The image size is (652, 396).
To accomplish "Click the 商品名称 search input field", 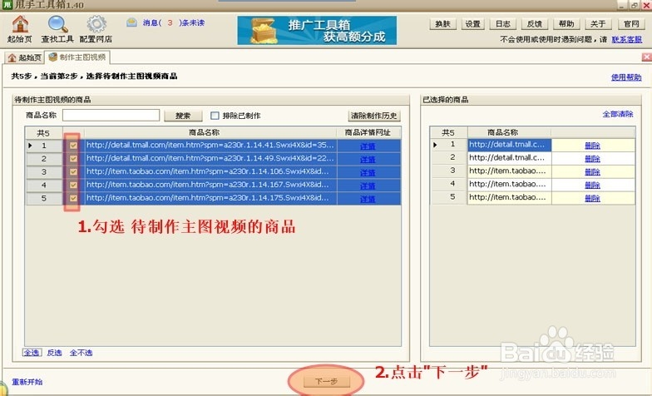I will coord(111,115).
